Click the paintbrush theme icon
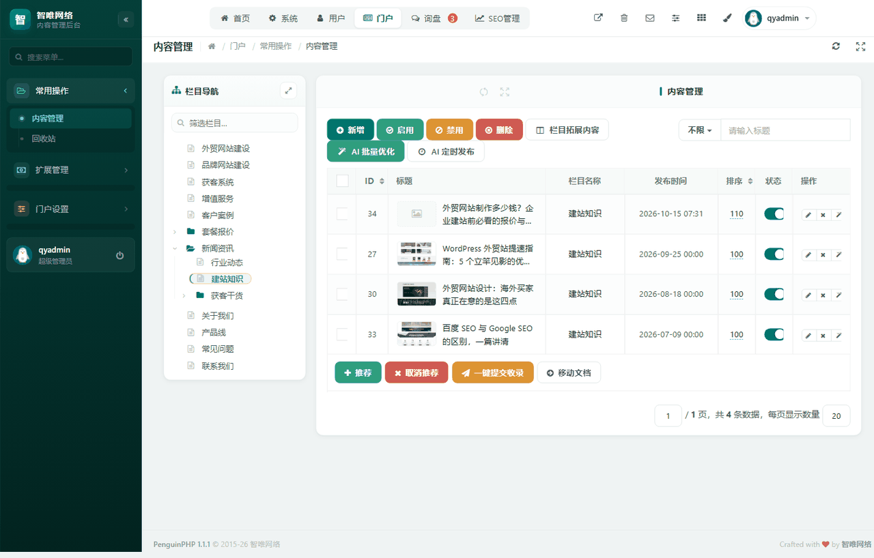The width and height of the screenshot is (874, 558). [x=727, y=18]
